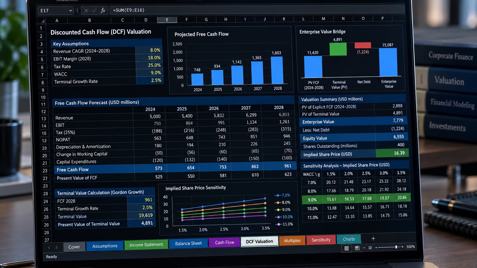This screenshot has height=268, width=477.
Task: Click sensitivity cell 17.68 in 9.0% row
Action: pos(367,199)
